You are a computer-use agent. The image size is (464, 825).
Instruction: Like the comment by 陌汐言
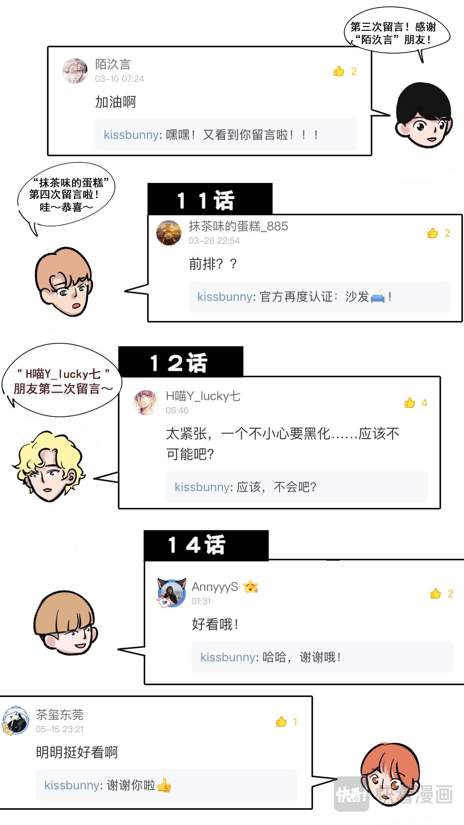point(339,71)
